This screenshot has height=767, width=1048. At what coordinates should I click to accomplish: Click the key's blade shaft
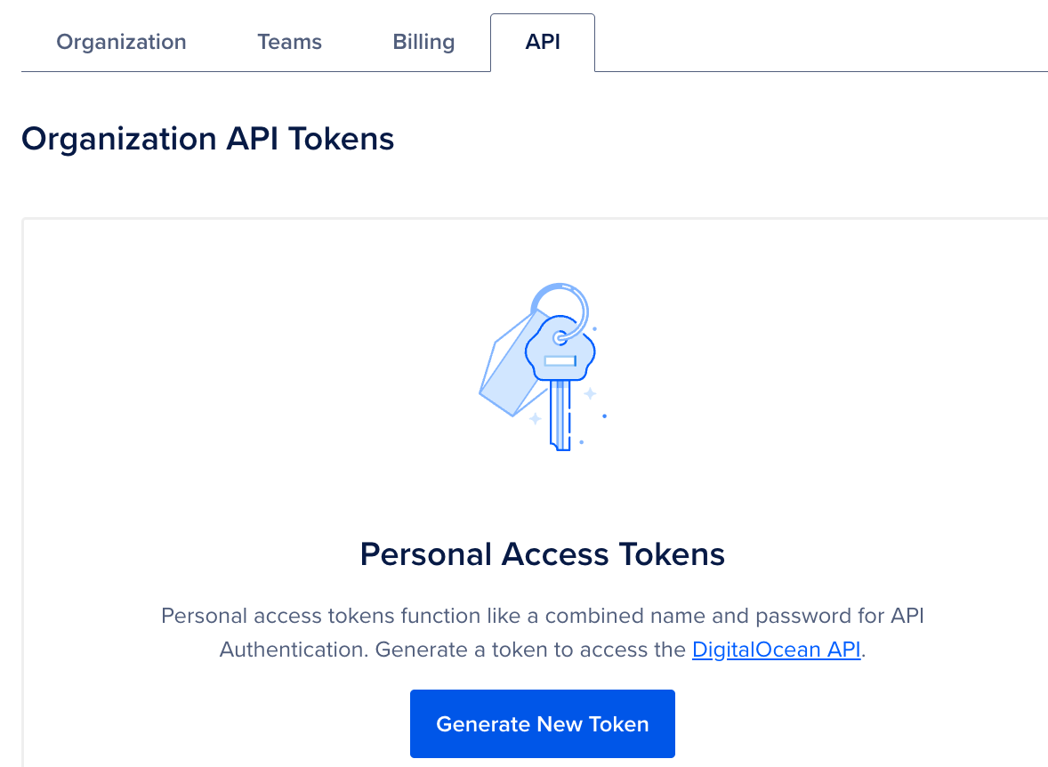560,414
